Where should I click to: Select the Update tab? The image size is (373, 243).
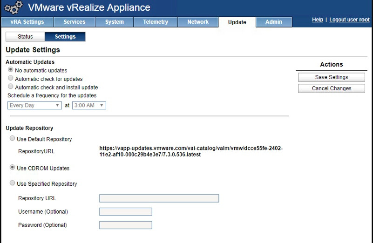[x=237, y=22]
